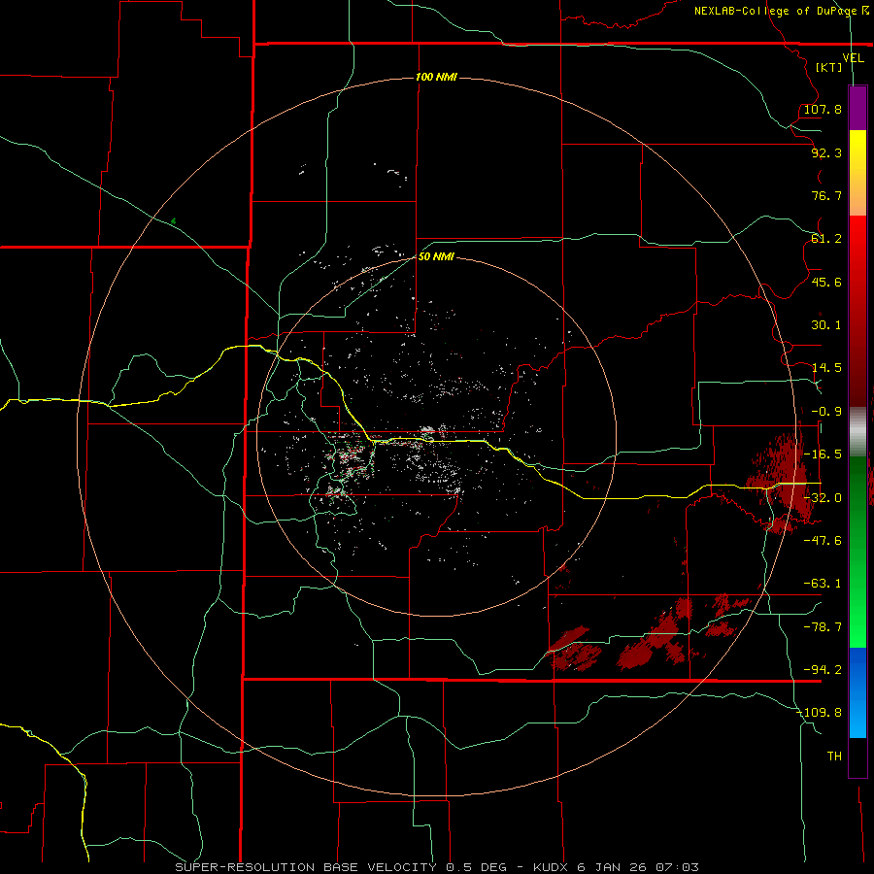
Task: Click the 92.3 velocity scale value
Action: (x=826, y=152)
